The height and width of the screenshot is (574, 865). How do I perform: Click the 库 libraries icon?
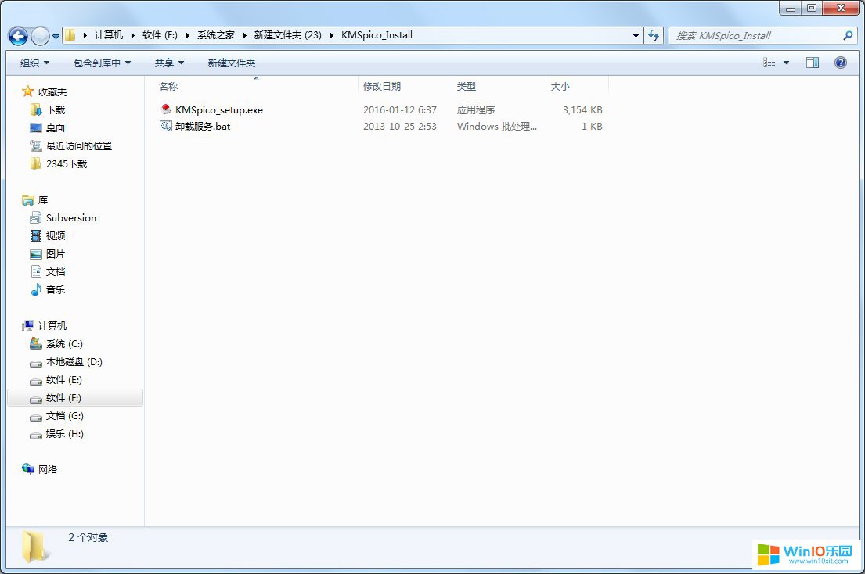point(27,199)
